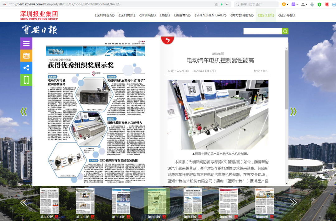Click the 版次：B05 text

click(x=261, y=71)
